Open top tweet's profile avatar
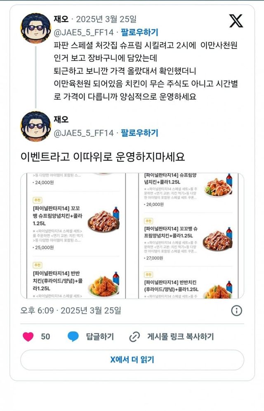264x411 pixels. point(35,28)
